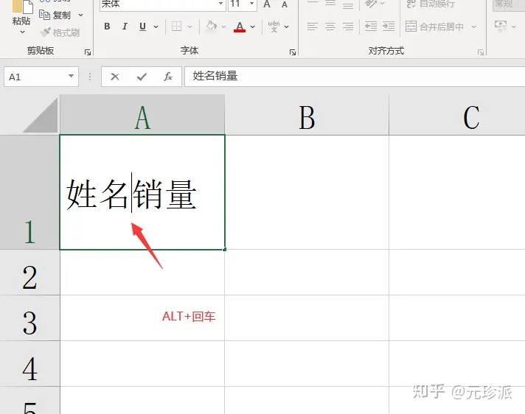Image resolution: width=525 pixels, height=414 pixels.
Task: Click cell A1 containing 姓名销量
Action: pyautogui.click(x=142, y=192)
